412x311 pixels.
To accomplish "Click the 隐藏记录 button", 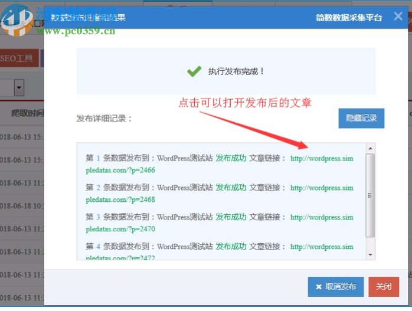I will point(361,118).
